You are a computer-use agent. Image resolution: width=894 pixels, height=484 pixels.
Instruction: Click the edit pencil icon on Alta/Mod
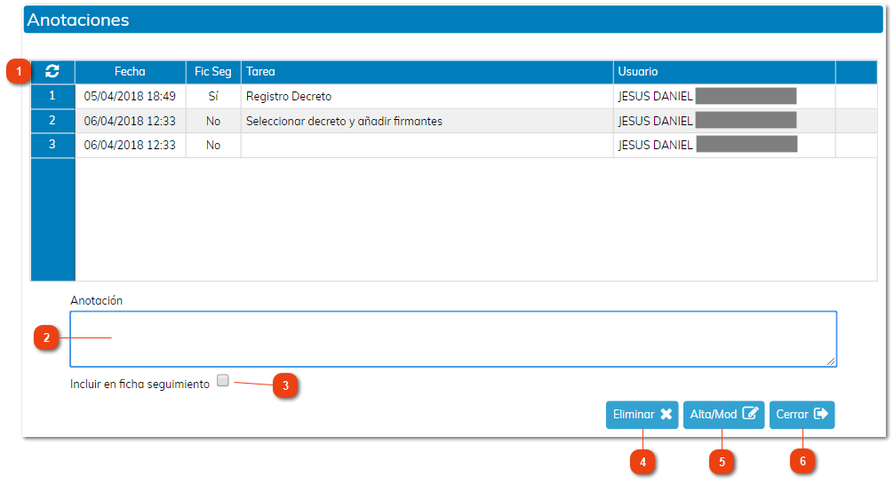pos(750,415)
